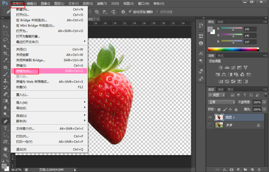
Task: Choose 退出(X) from File menu
Action: coord(49,149)
